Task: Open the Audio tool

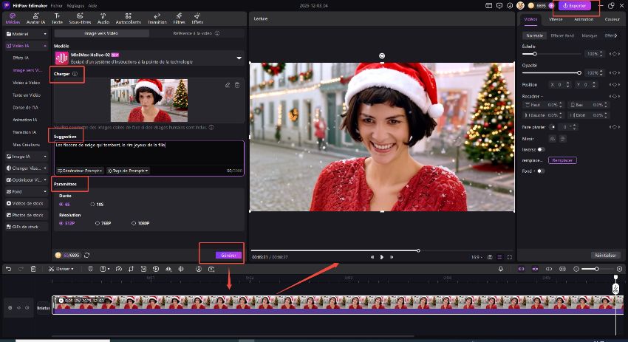Action: pos(103,18)
